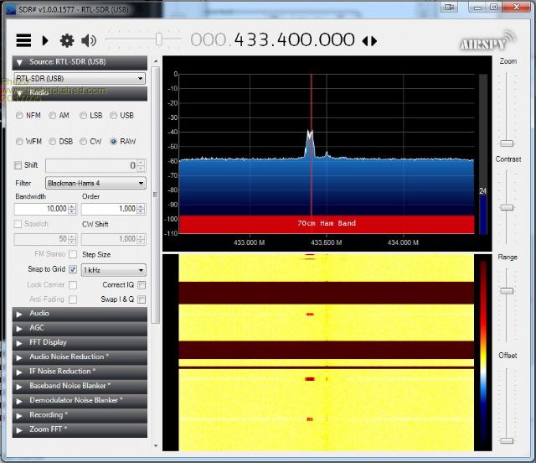Expand the FFT Display panel
This screenshot has height=463, width=536.
coord(80,343)
